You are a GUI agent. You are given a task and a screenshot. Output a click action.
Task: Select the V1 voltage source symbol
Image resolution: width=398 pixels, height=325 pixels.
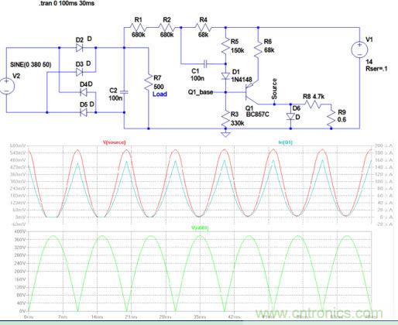pyautogui.click(x=359, y=50)
